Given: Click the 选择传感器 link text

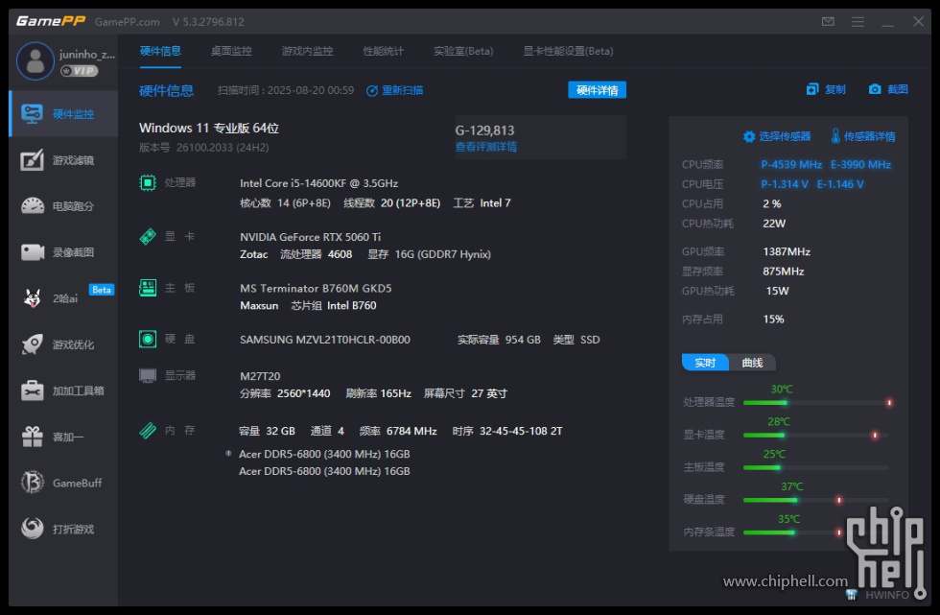Looking at the screenshot, I should pos(785,136).
